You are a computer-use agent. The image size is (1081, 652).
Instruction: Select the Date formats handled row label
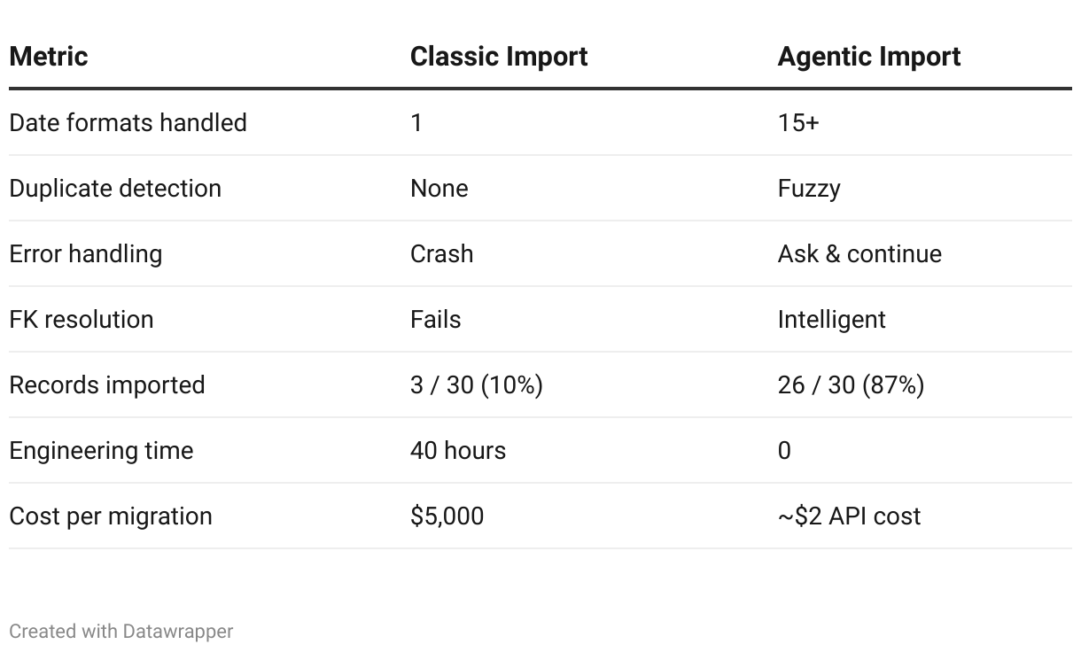128,122
